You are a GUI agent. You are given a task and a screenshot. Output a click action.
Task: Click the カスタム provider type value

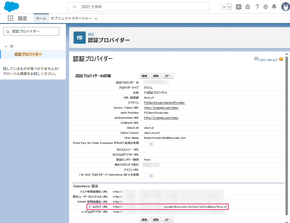pos(148,88)
